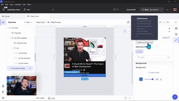Click Video Card in the breadcrumb
The height and width of the screenshot is (101, 179).
click(40, 22)
